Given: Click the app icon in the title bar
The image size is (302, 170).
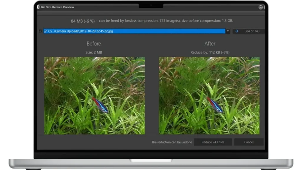Looking at the screenshot, I should tap(38, 7).
